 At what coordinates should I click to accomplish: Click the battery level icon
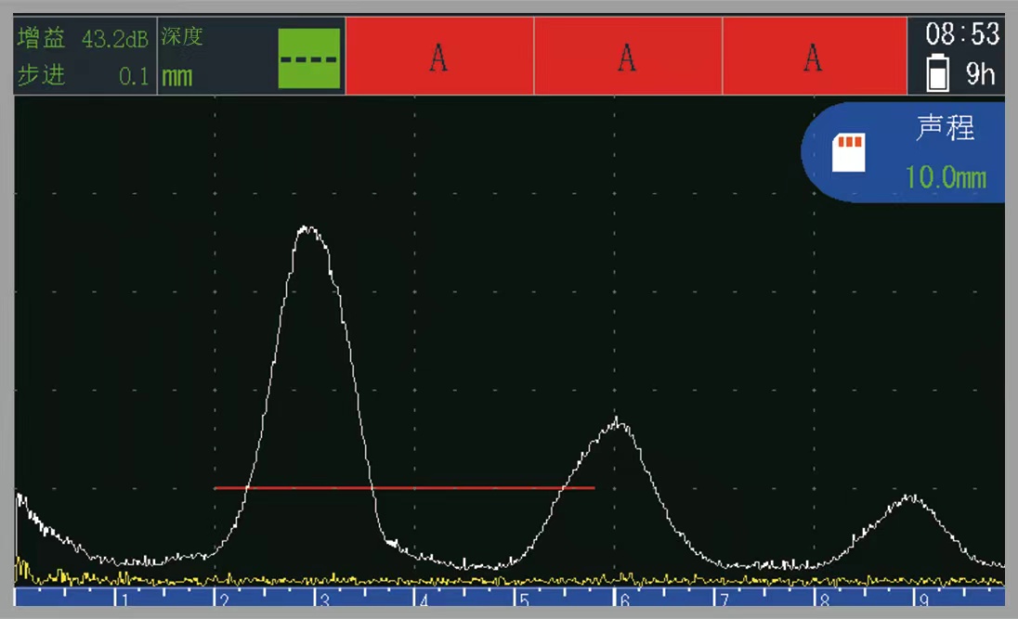point(938,73)
